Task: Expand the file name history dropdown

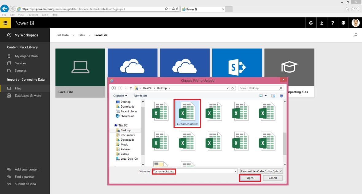Action: pyautogui.click(x=235, y=171)
